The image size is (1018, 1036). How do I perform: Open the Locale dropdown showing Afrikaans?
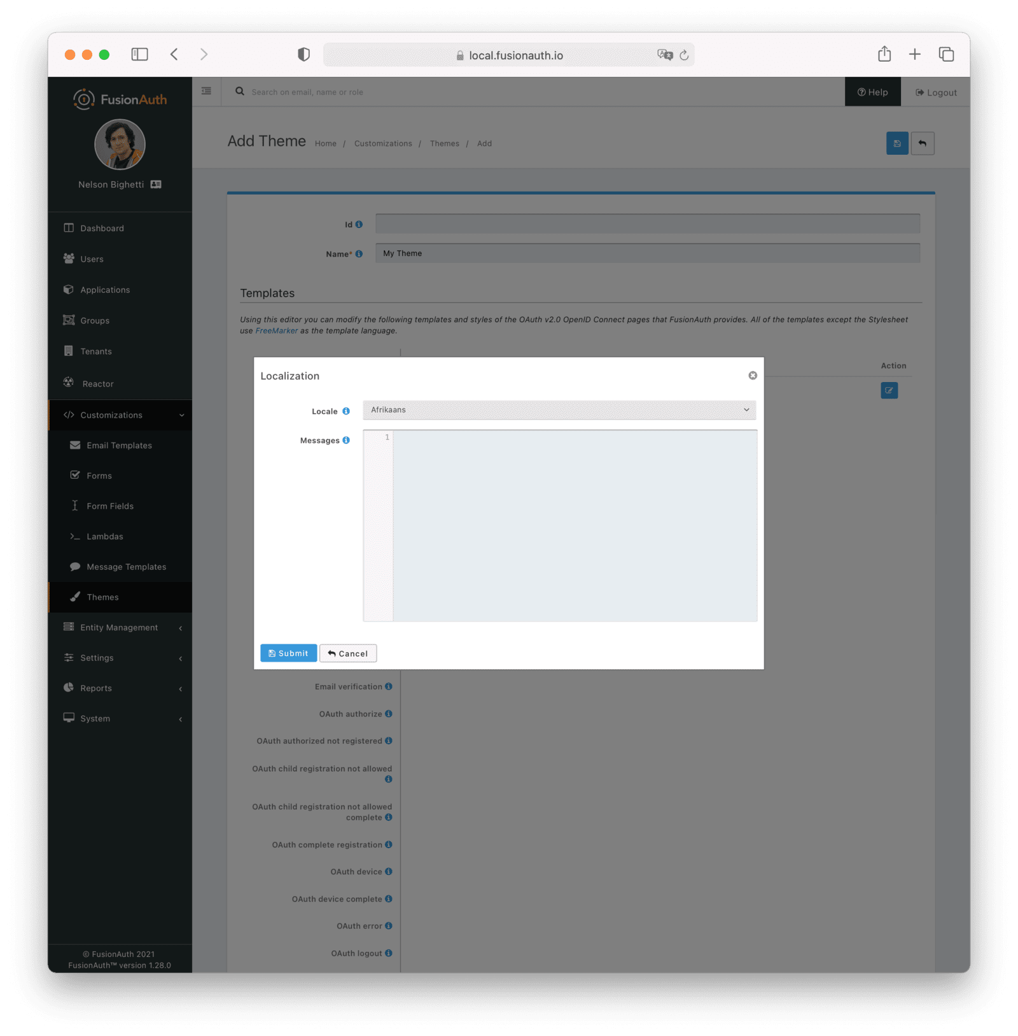click(x=559, y=410)
